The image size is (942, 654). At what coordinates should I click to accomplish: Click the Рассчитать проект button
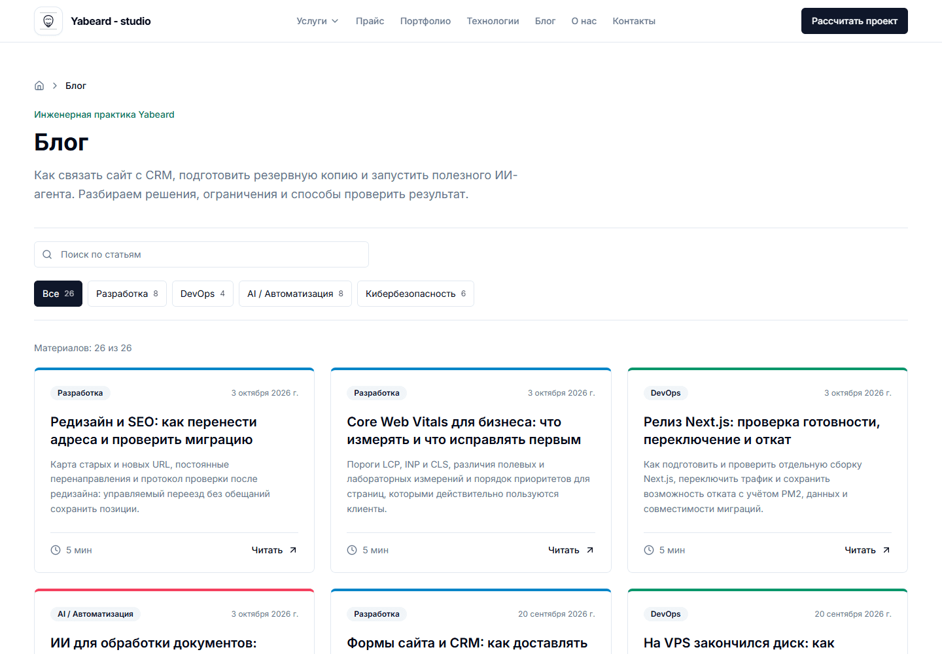coord(854,21)
